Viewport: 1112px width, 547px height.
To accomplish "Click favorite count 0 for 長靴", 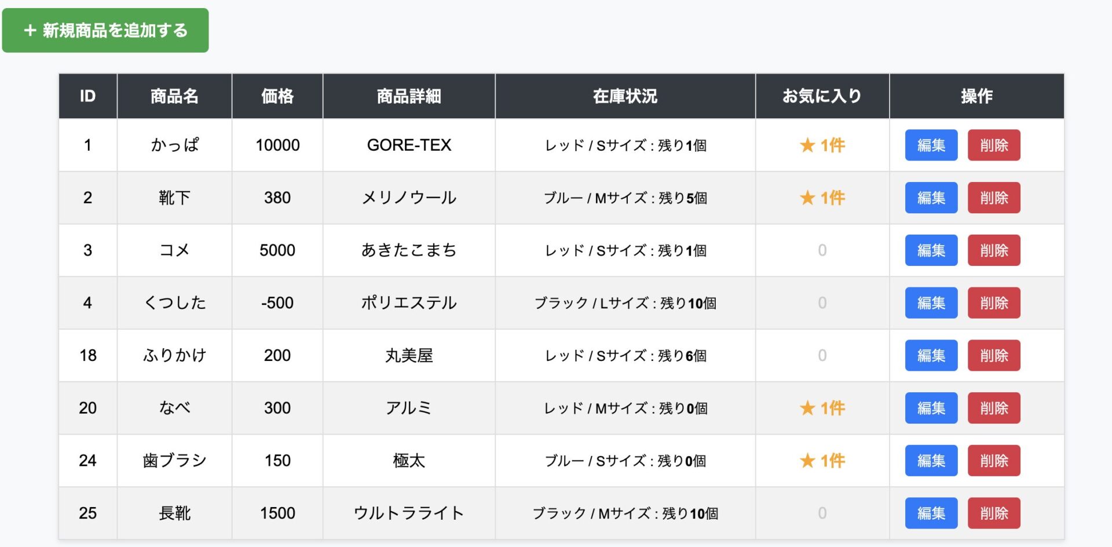I will point(822,513).
